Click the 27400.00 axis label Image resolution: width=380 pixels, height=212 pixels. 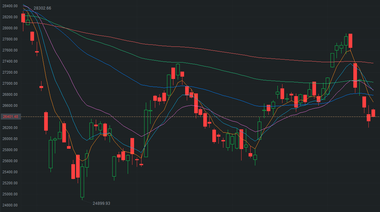pyautogui.click(x=10, y=61)
